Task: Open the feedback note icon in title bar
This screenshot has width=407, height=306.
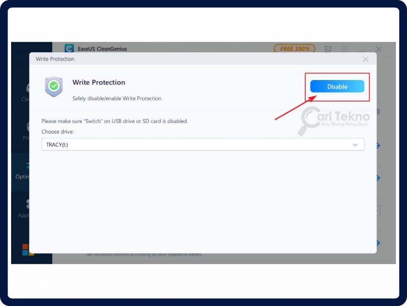Action: (328, 49)
